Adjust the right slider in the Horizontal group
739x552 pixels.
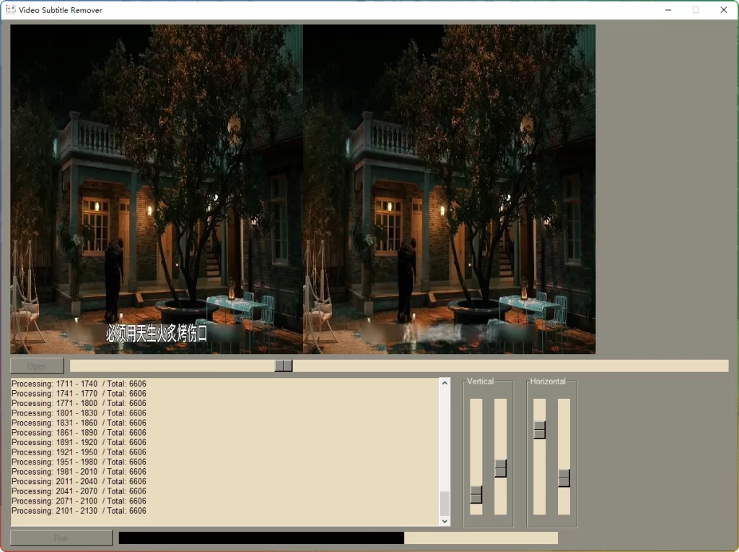[562, 478]
